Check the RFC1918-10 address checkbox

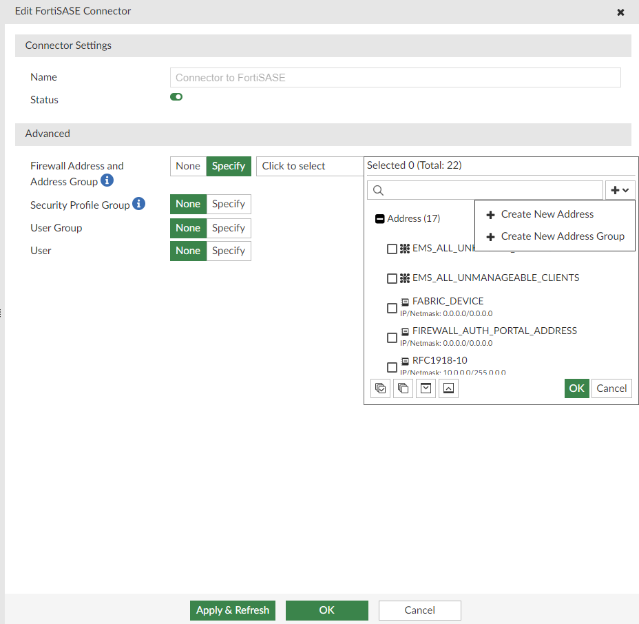(392, 367)
